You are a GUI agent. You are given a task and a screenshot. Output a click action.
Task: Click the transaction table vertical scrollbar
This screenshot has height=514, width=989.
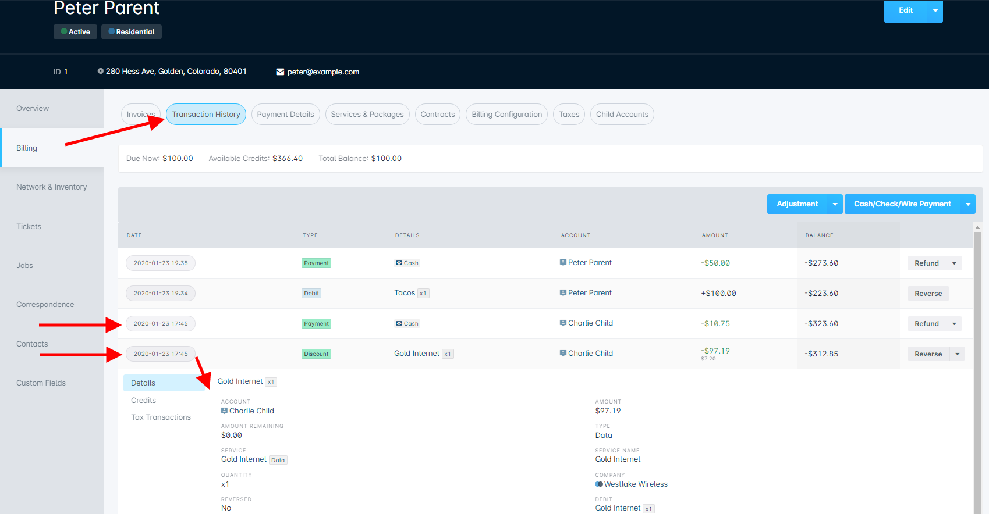pyautogui.click(x=977, y=372)
